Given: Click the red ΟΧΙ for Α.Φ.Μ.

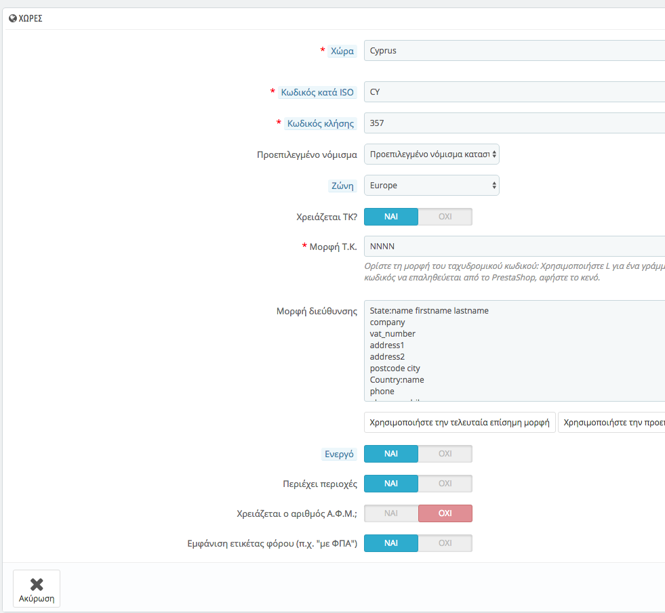Looking at the screenshot, I should [x=445, y=513].
